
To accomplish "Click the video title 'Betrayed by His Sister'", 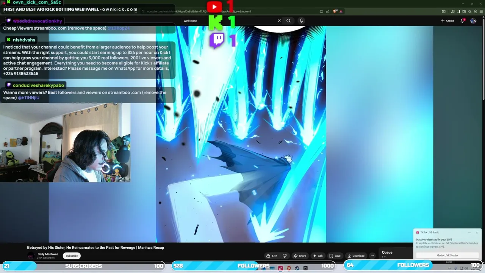I will click(95, 248).
